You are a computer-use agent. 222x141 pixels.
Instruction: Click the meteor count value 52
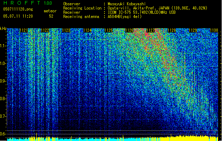(x=51, y=16)
